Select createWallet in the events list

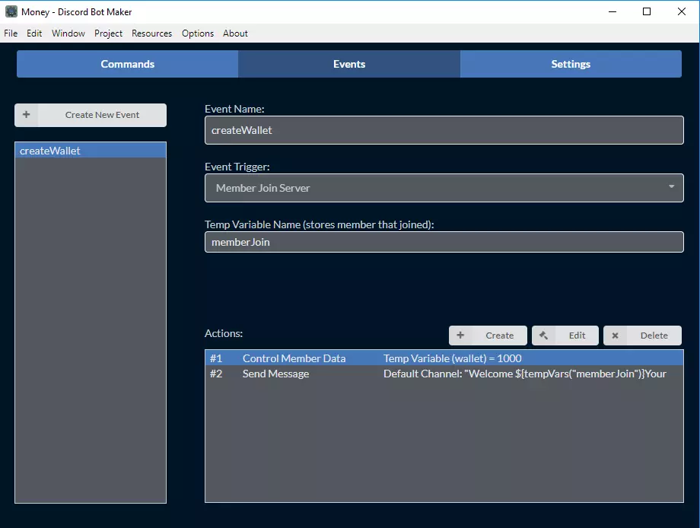[x=90, y=151]
